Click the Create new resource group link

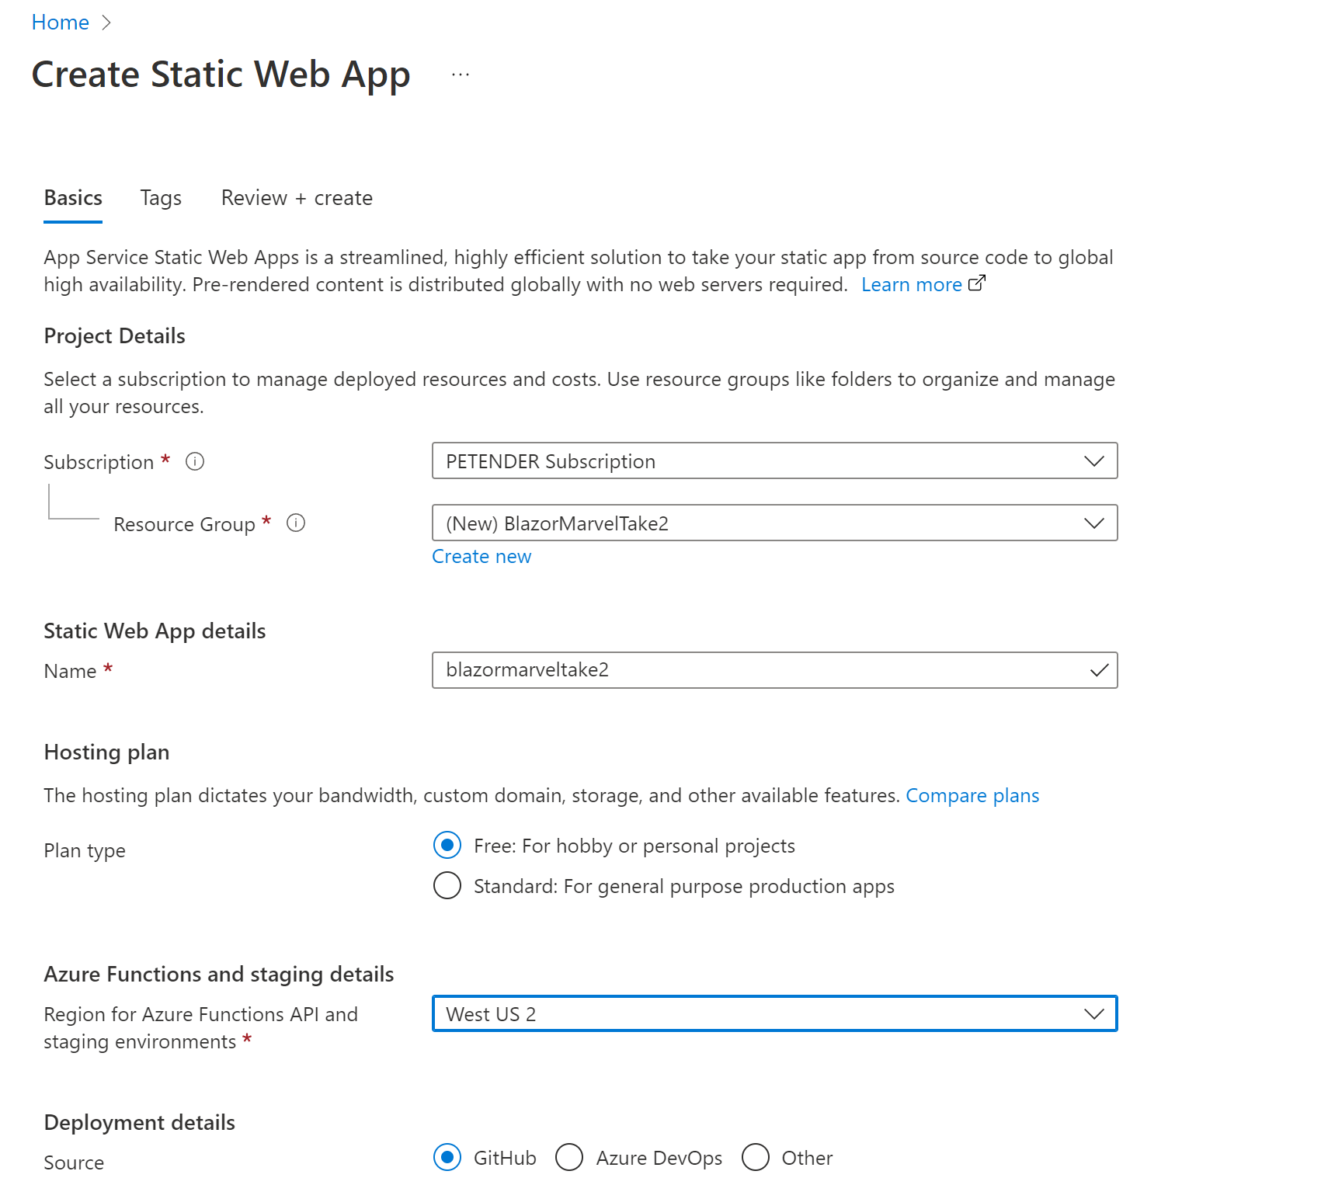click(481, 556)
